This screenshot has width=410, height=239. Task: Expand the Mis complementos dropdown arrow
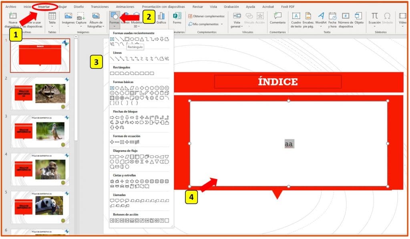point(222,24)
